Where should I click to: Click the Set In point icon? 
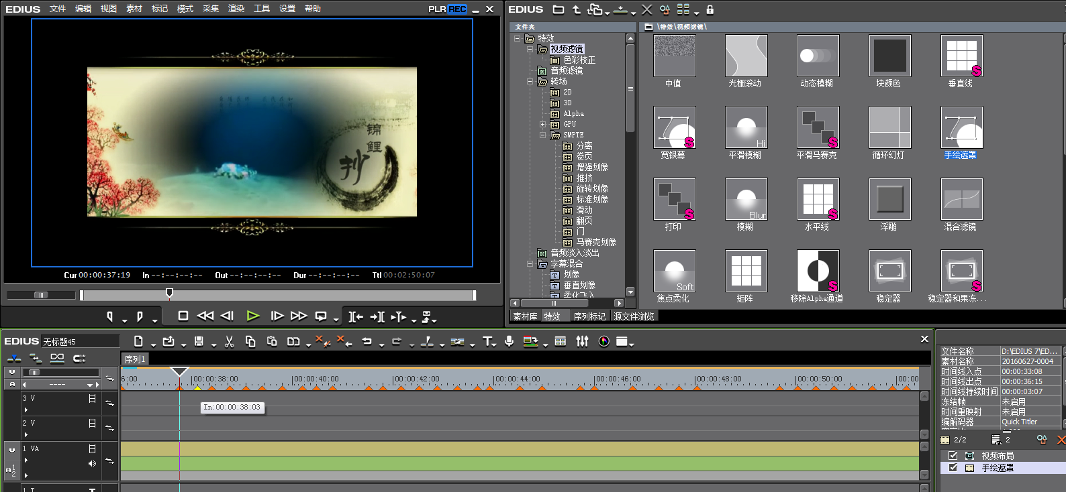click(110, 316)
